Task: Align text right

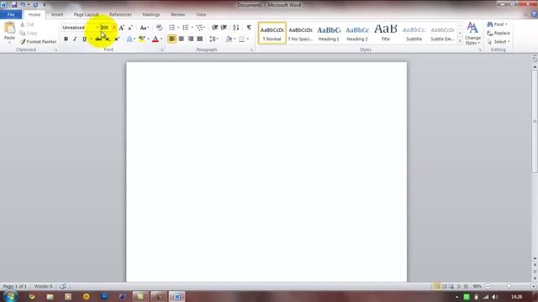Action: pos(191,39)
